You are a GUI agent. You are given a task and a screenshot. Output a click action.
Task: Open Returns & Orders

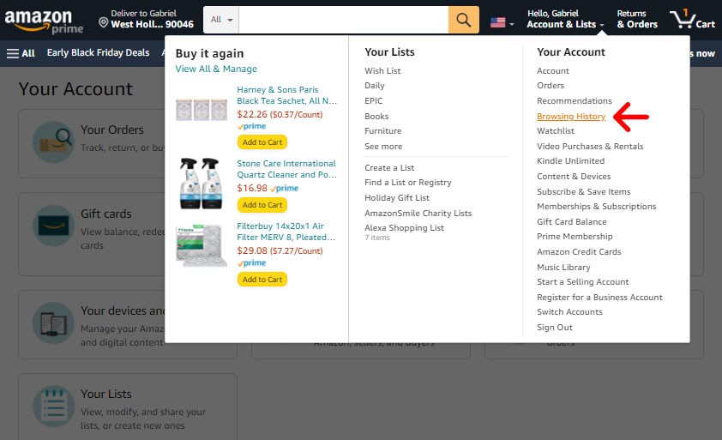(637, 20)
